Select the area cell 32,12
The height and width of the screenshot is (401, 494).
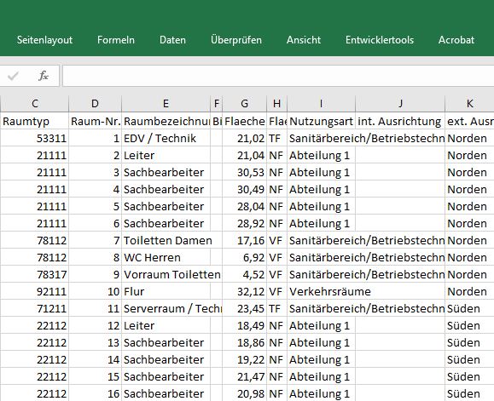click(245, 291)
